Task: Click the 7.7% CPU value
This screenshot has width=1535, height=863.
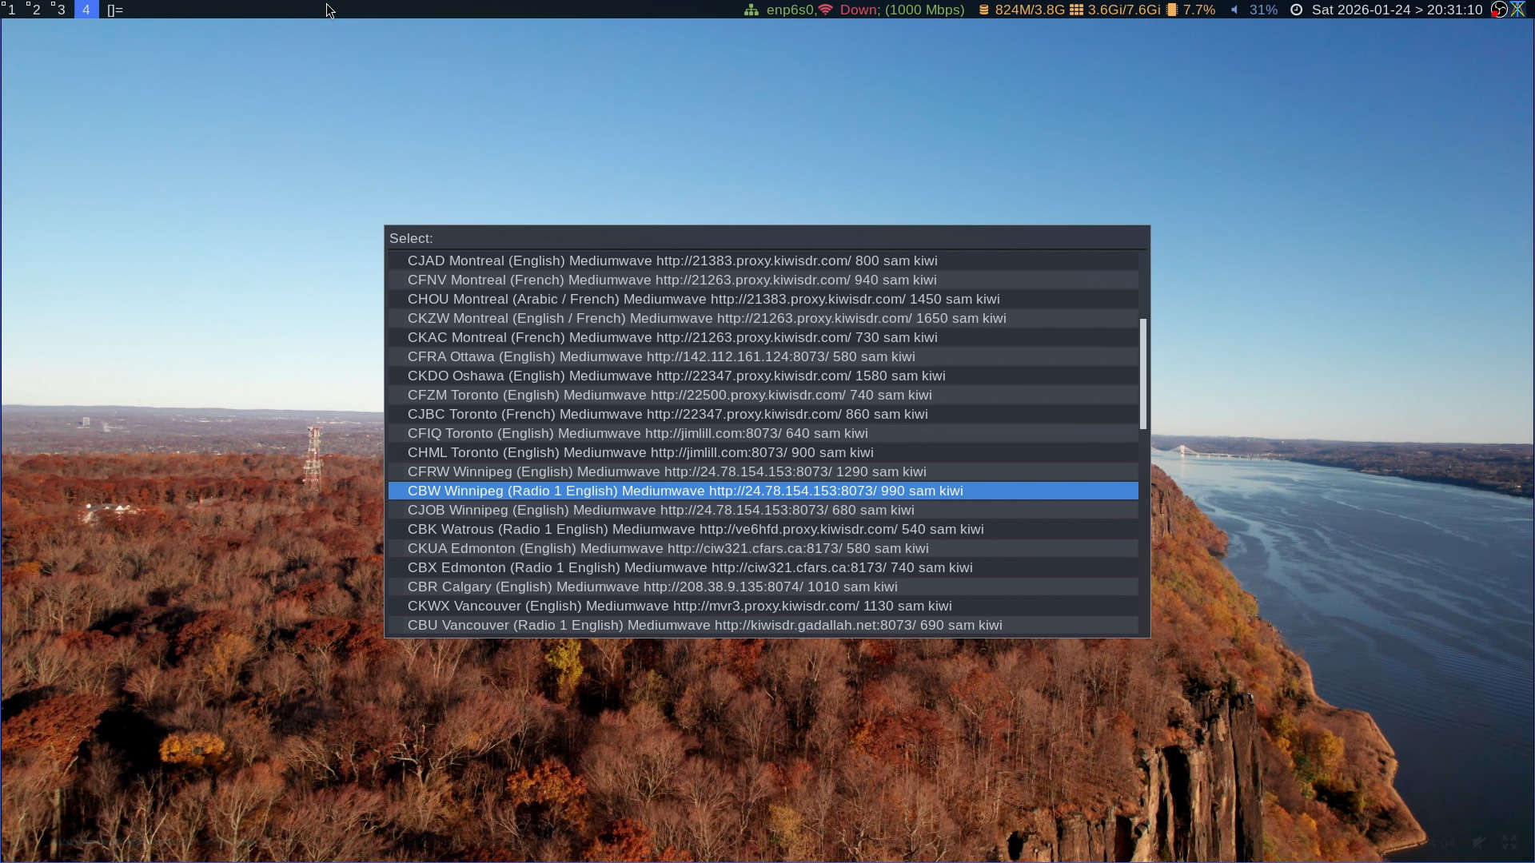Action: (1199, 10)
